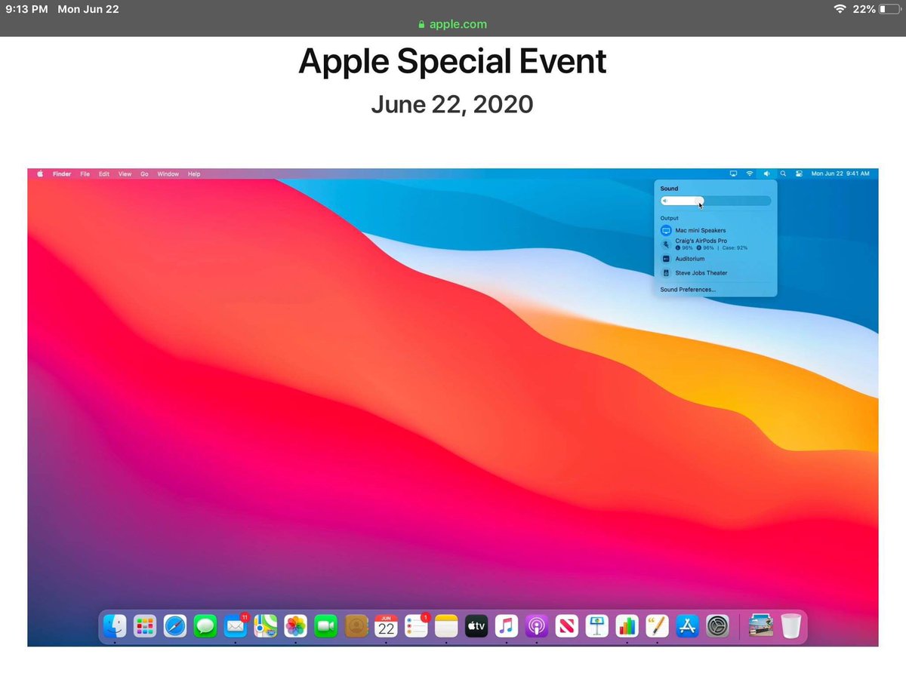
Task: Open the Notes app in the Dock
Action: pos(446,625)
